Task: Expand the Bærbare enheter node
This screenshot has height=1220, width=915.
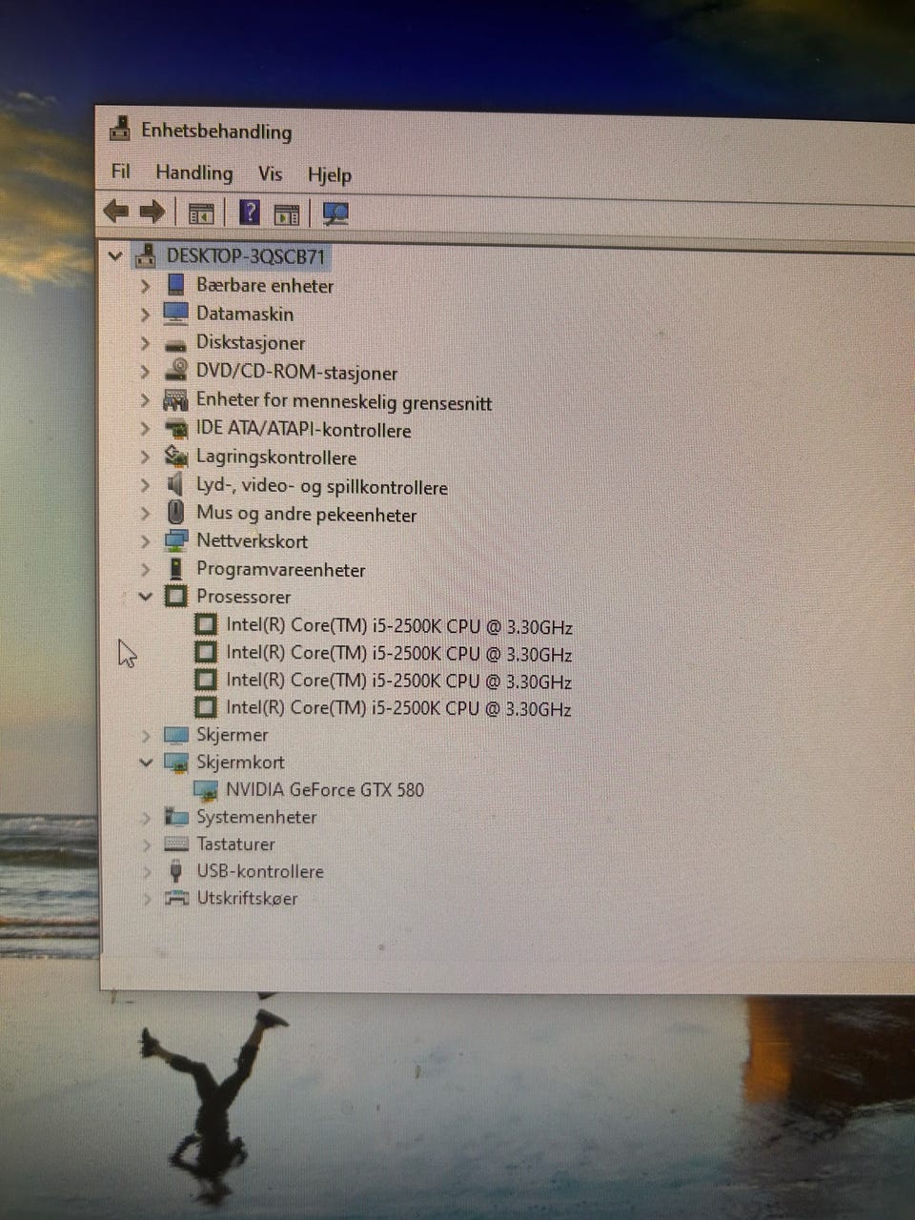Action: click(145, 285)
